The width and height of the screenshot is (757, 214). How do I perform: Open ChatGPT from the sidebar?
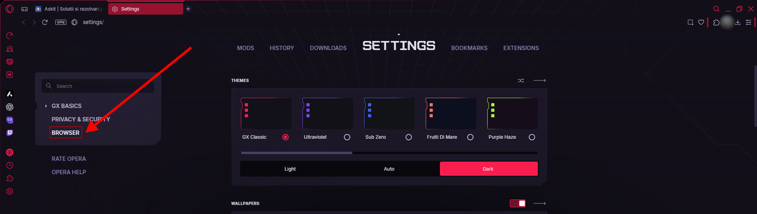10,107
